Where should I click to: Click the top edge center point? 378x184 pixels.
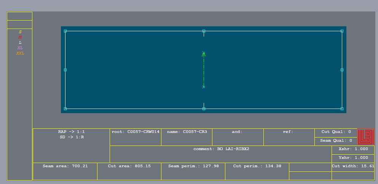pos(204,31)
